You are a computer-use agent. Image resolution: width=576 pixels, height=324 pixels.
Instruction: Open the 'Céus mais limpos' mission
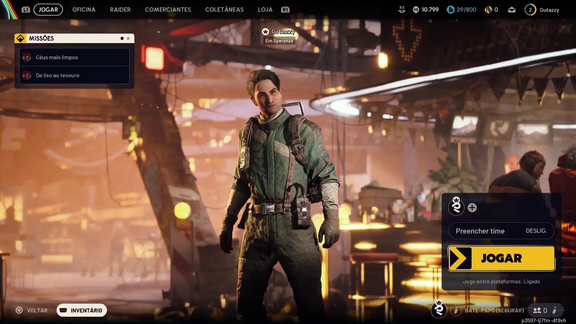click(74, 57)
